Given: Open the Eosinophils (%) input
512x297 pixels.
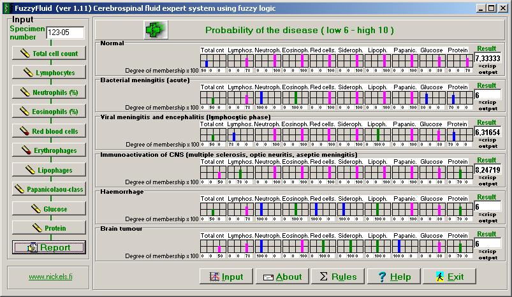Looking at the screenshot, I should pos(49,112).
